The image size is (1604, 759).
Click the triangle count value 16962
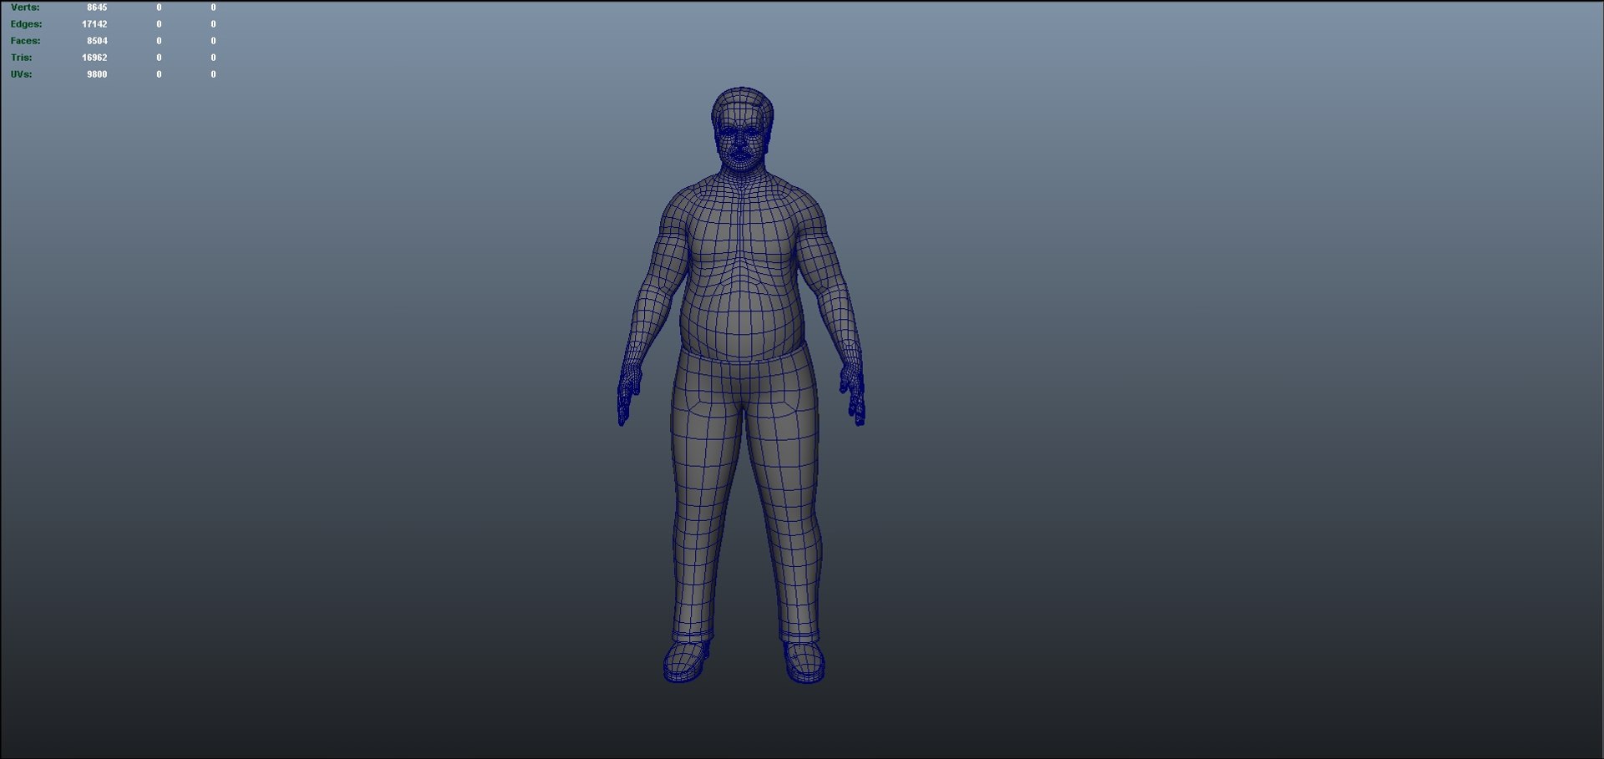[94, 58]
